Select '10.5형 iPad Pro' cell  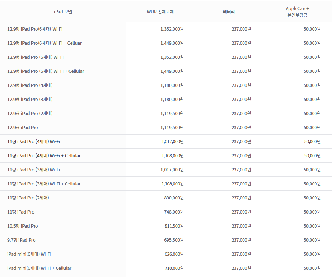23,226
